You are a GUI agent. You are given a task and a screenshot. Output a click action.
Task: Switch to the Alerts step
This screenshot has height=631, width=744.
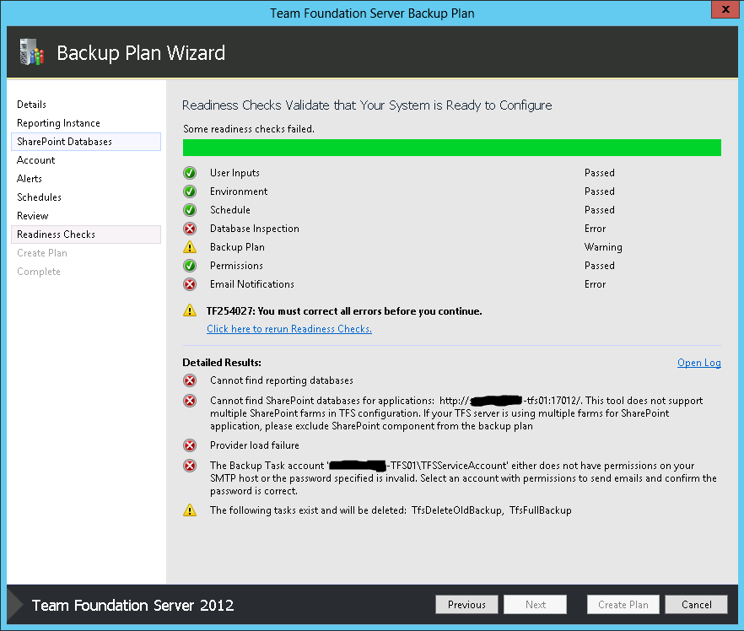(x=30, y=179)
